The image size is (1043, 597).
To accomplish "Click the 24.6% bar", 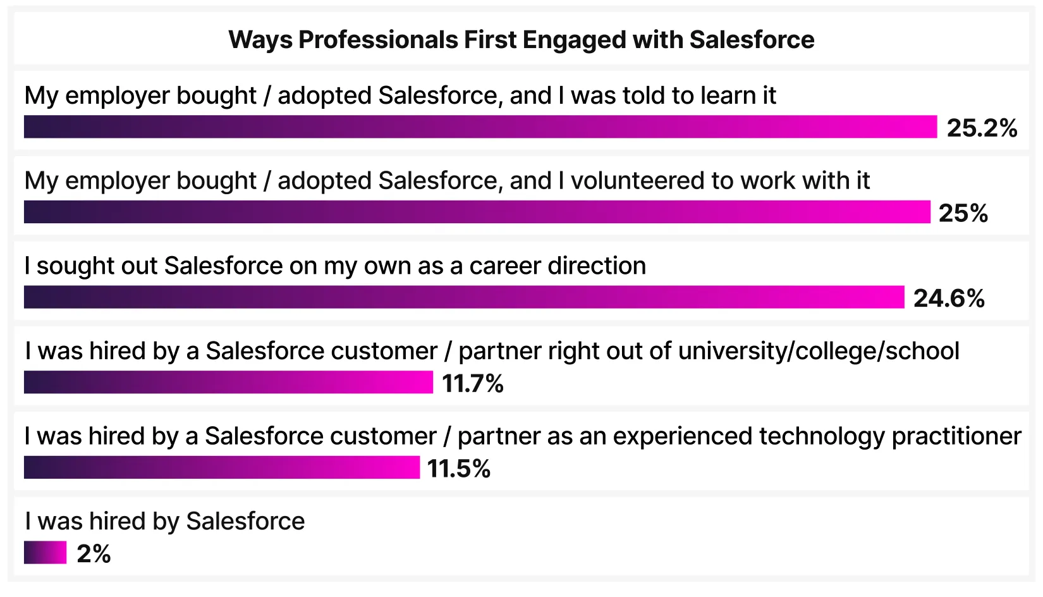I will coord(464,297).
